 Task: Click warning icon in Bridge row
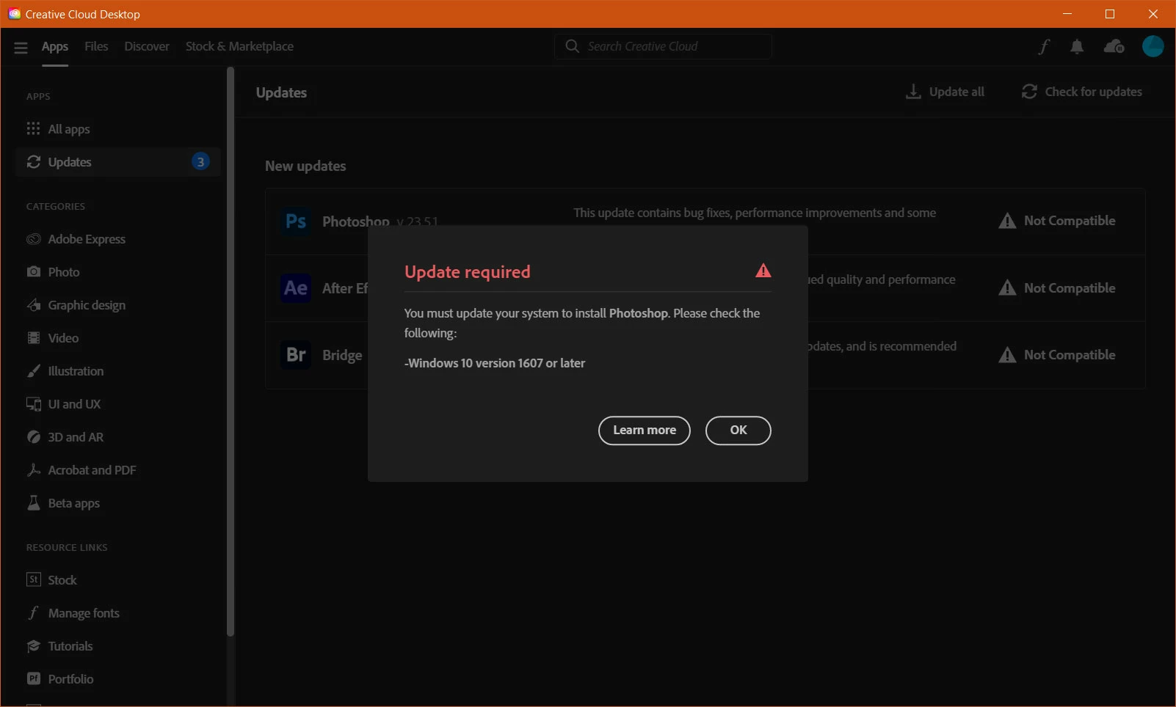[x=1007, y=355]
